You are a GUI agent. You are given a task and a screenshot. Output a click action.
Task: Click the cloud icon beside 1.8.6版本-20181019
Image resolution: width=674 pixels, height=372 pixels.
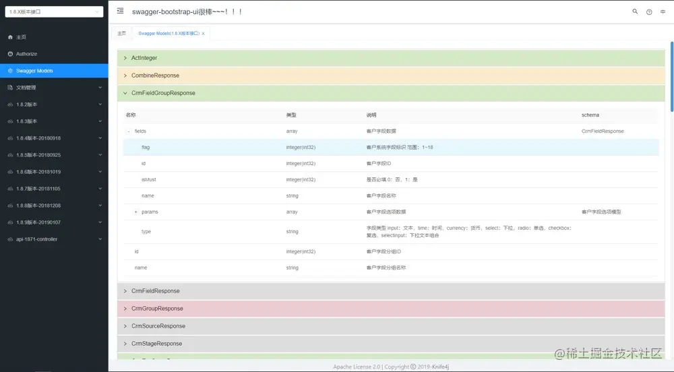[10, 172]
